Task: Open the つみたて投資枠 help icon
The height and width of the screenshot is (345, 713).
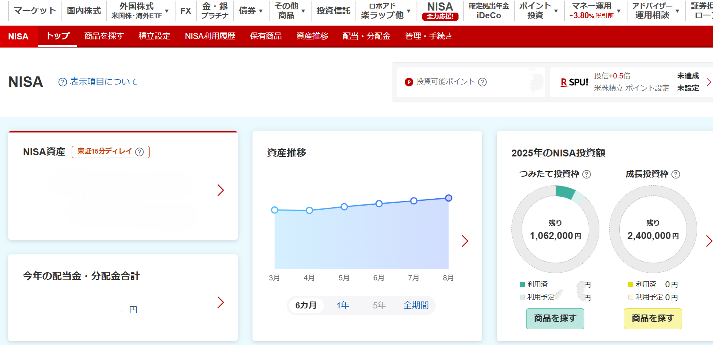Action: [x=586, y=174]
